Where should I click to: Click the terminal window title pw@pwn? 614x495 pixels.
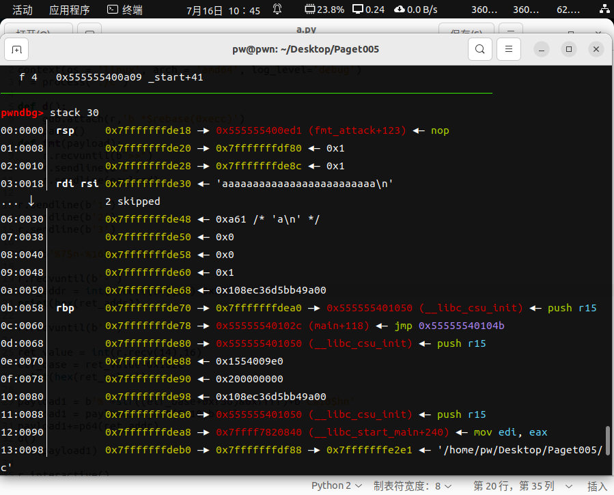[305, 49]
